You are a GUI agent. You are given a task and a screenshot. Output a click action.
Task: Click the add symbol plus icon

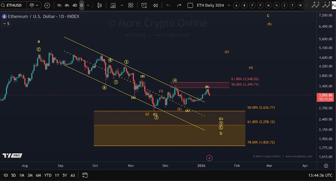(47, 5)
